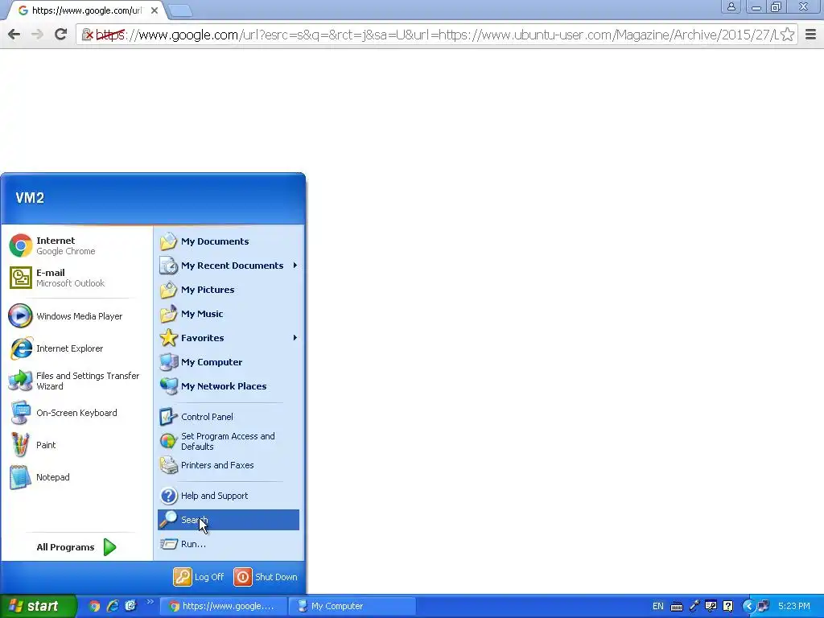Open My Network Places
This screenshot has height=618, width=824.
229,386
